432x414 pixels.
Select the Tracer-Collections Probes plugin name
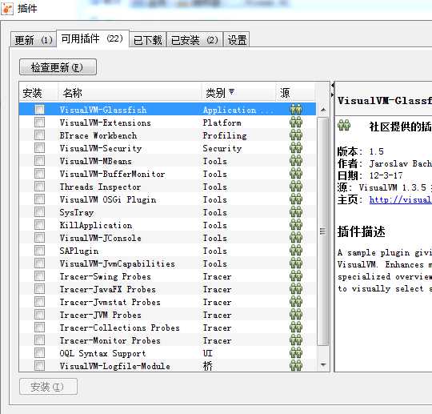pyautogui.click(x=119, y=328)
